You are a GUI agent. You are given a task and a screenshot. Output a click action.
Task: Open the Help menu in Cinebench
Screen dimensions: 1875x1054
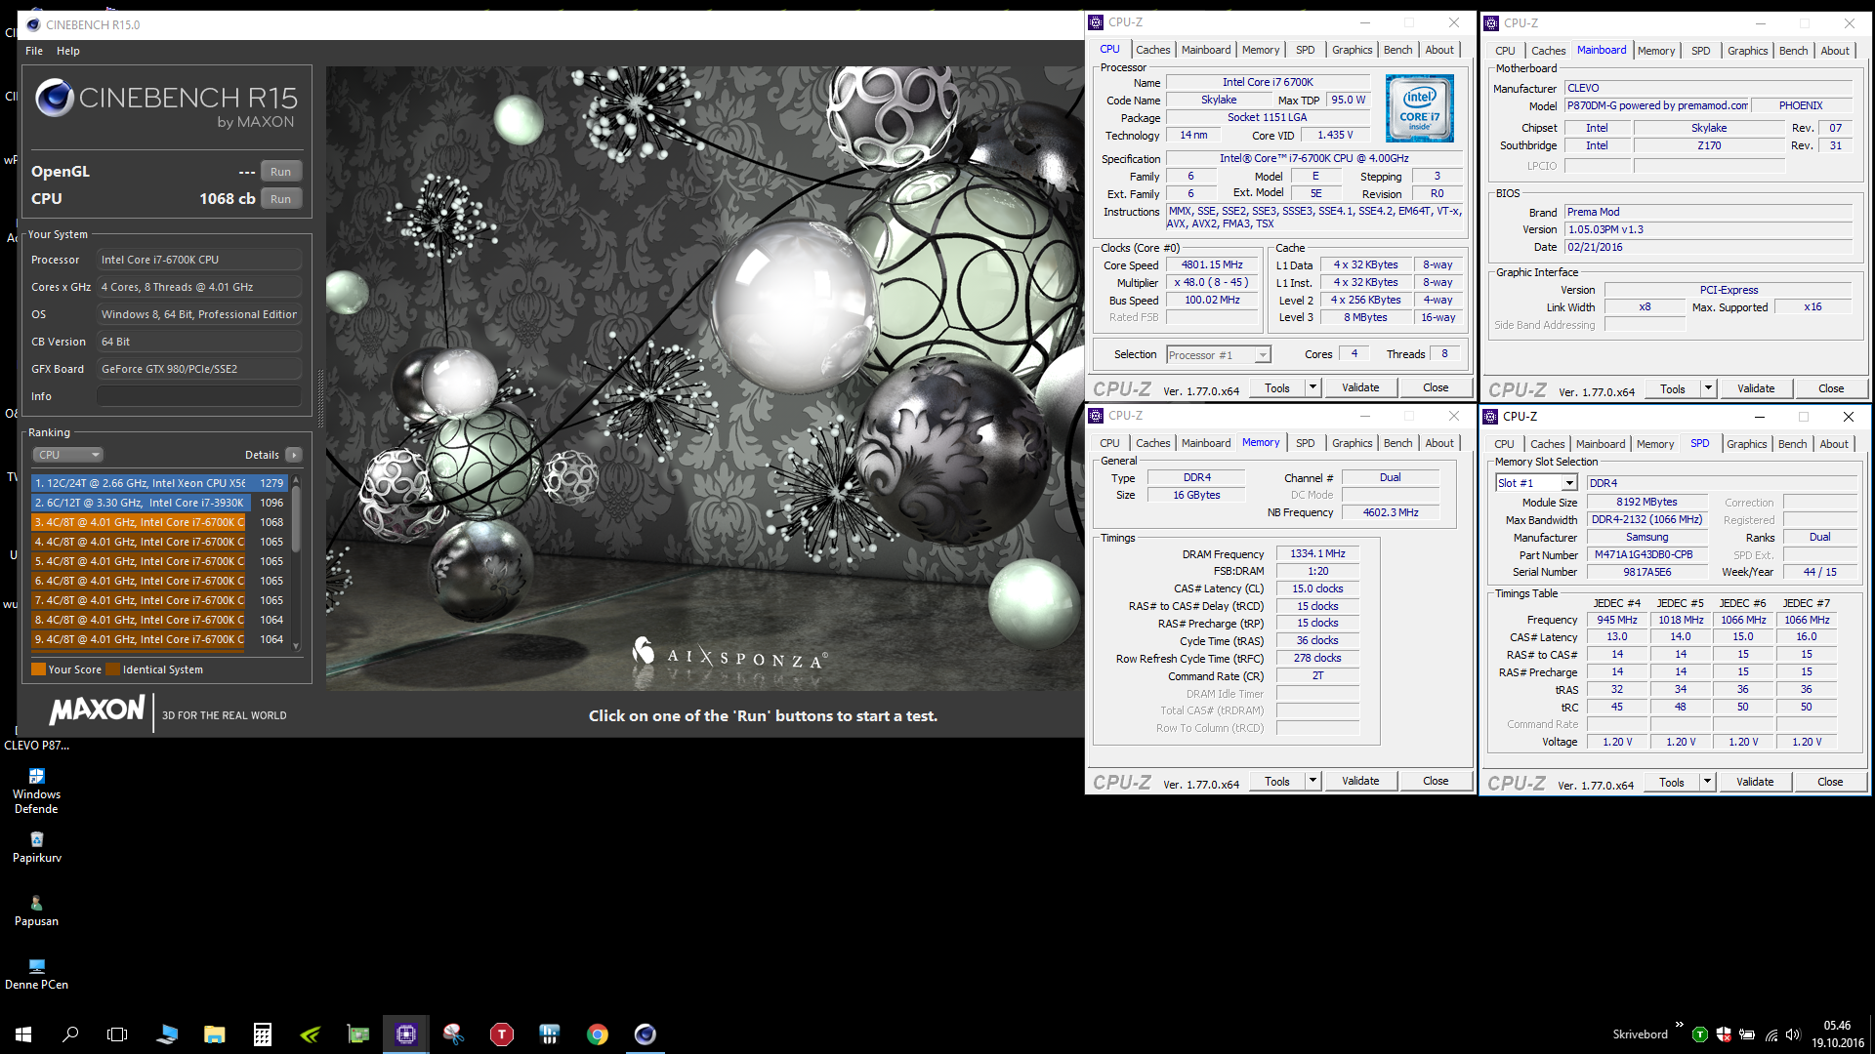68,51
